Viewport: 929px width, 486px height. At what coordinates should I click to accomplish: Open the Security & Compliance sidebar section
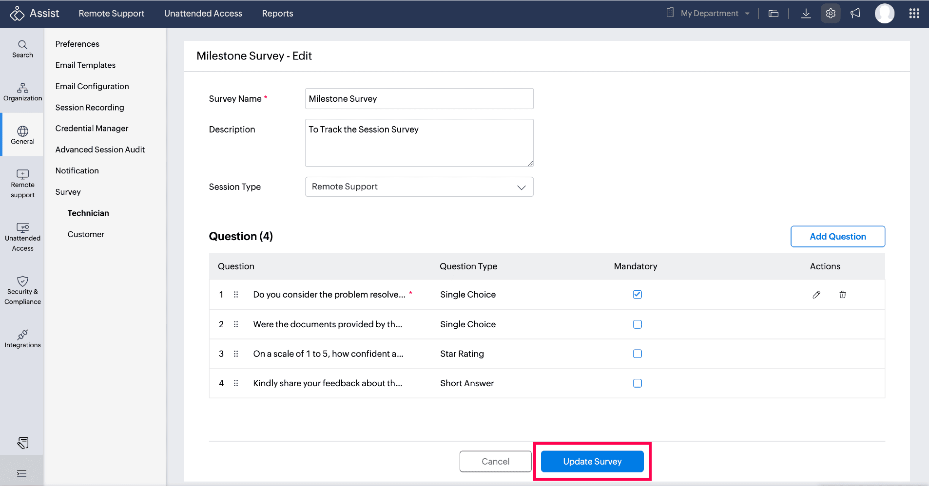[22, 291]
